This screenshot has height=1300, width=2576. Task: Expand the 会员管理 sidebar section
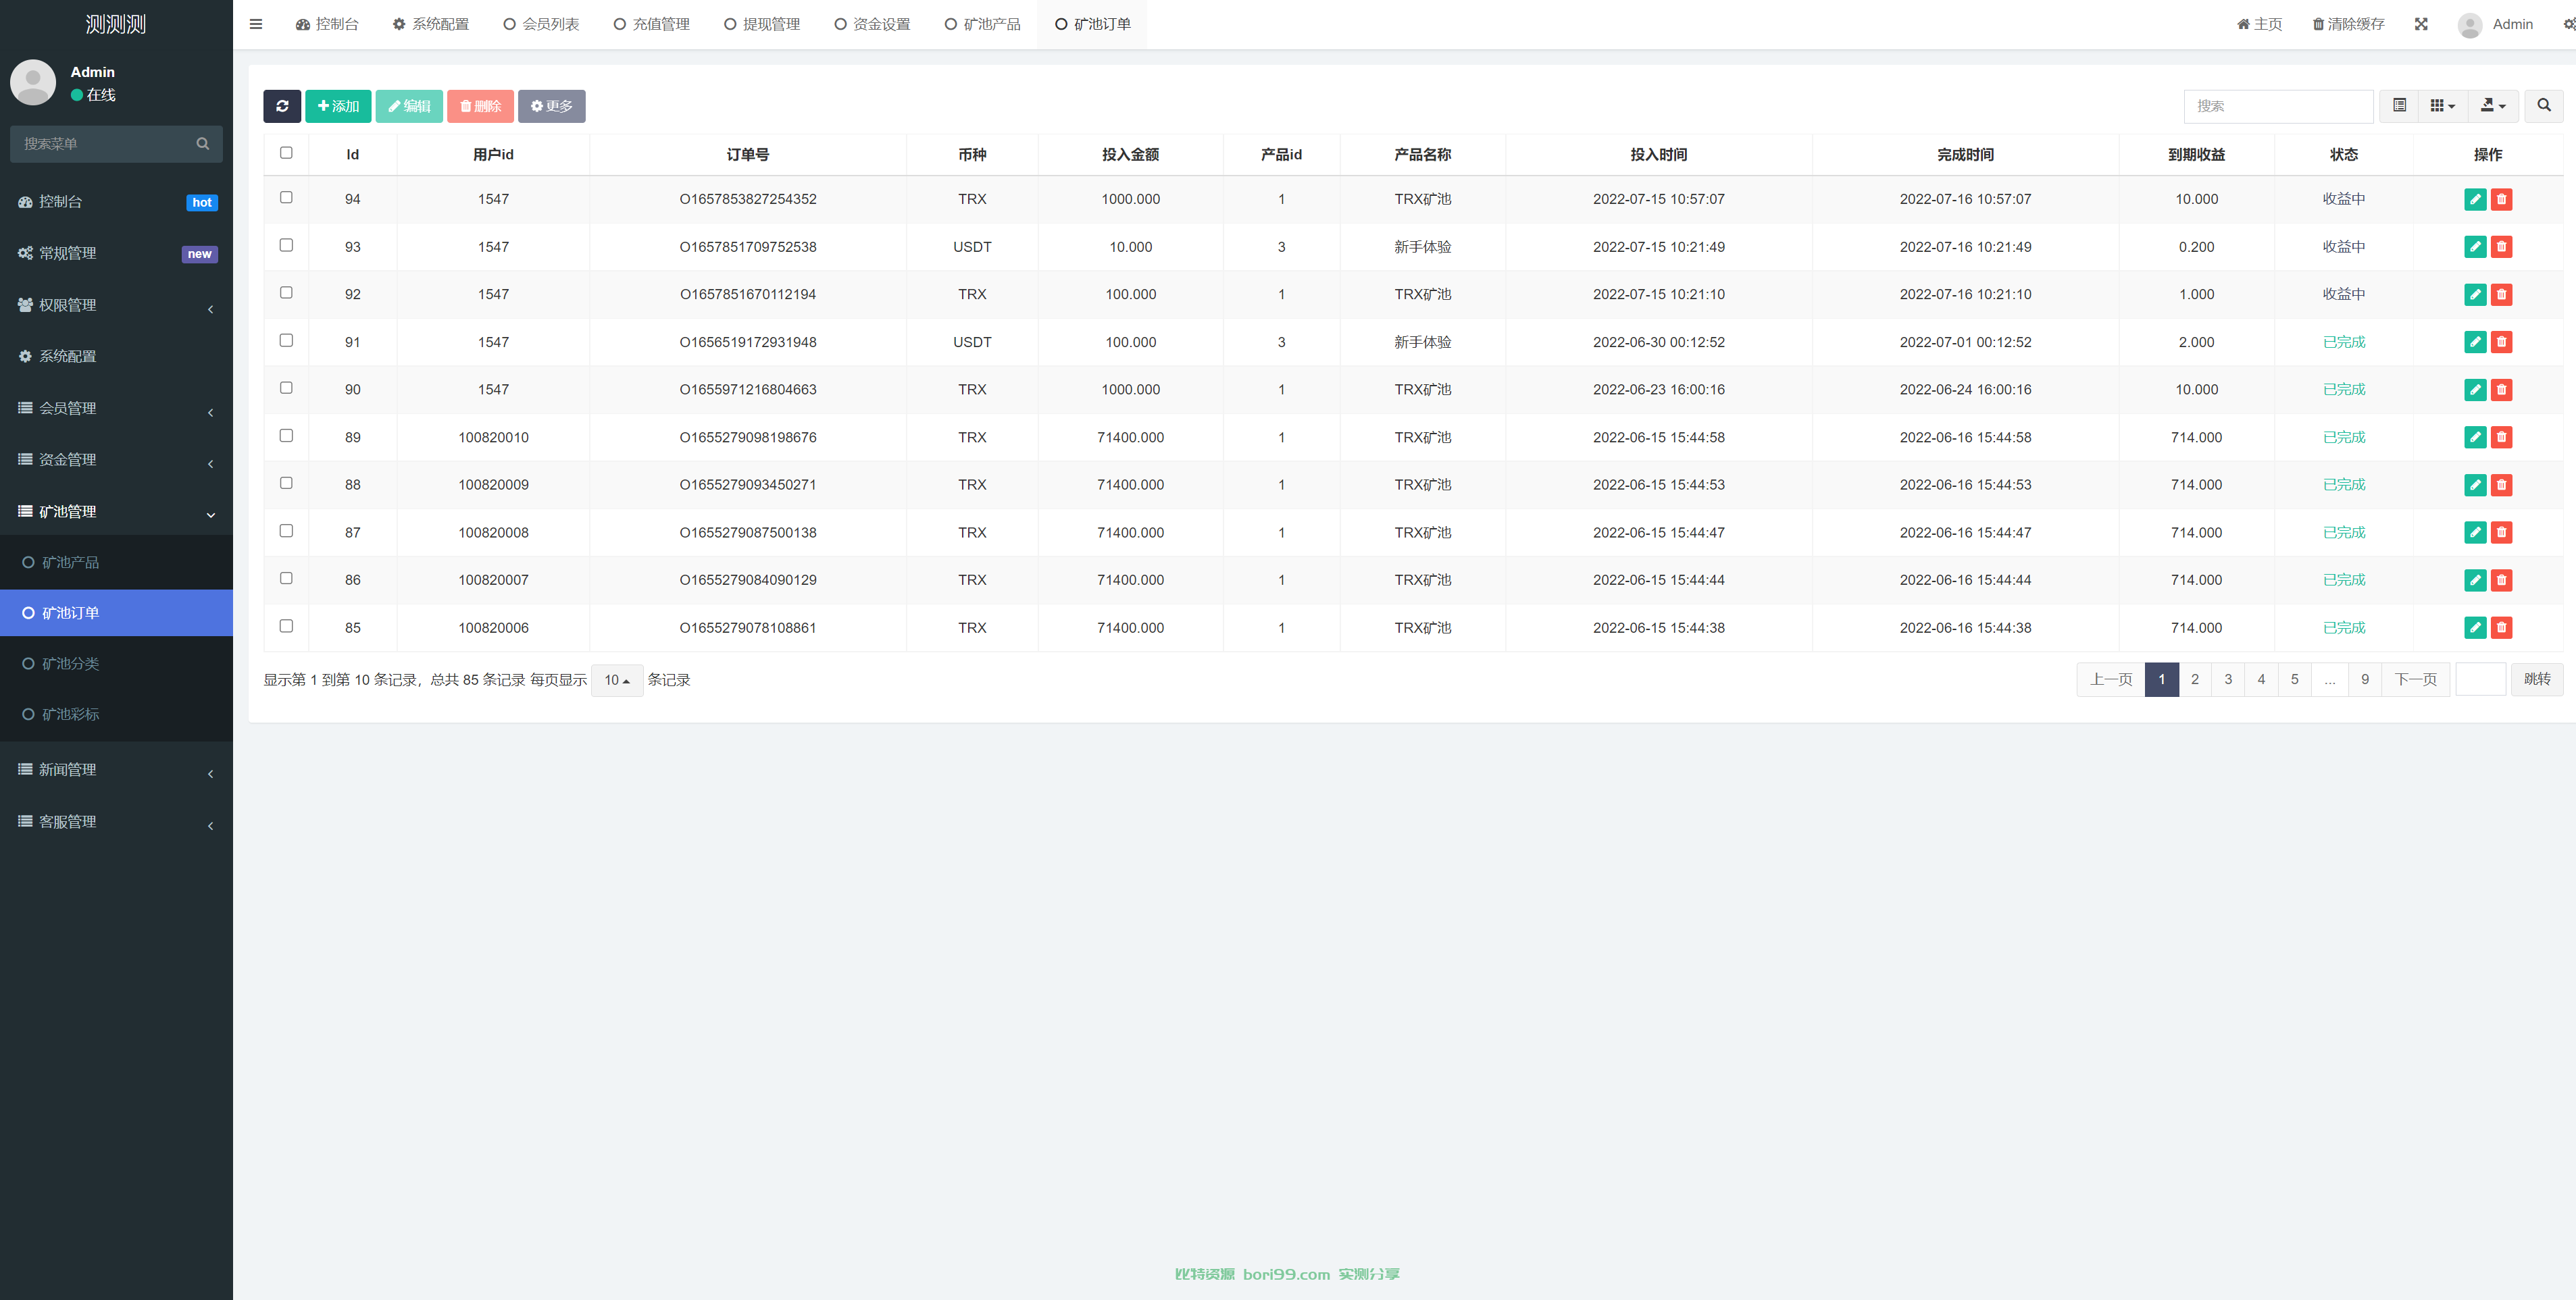pos(116,408)
